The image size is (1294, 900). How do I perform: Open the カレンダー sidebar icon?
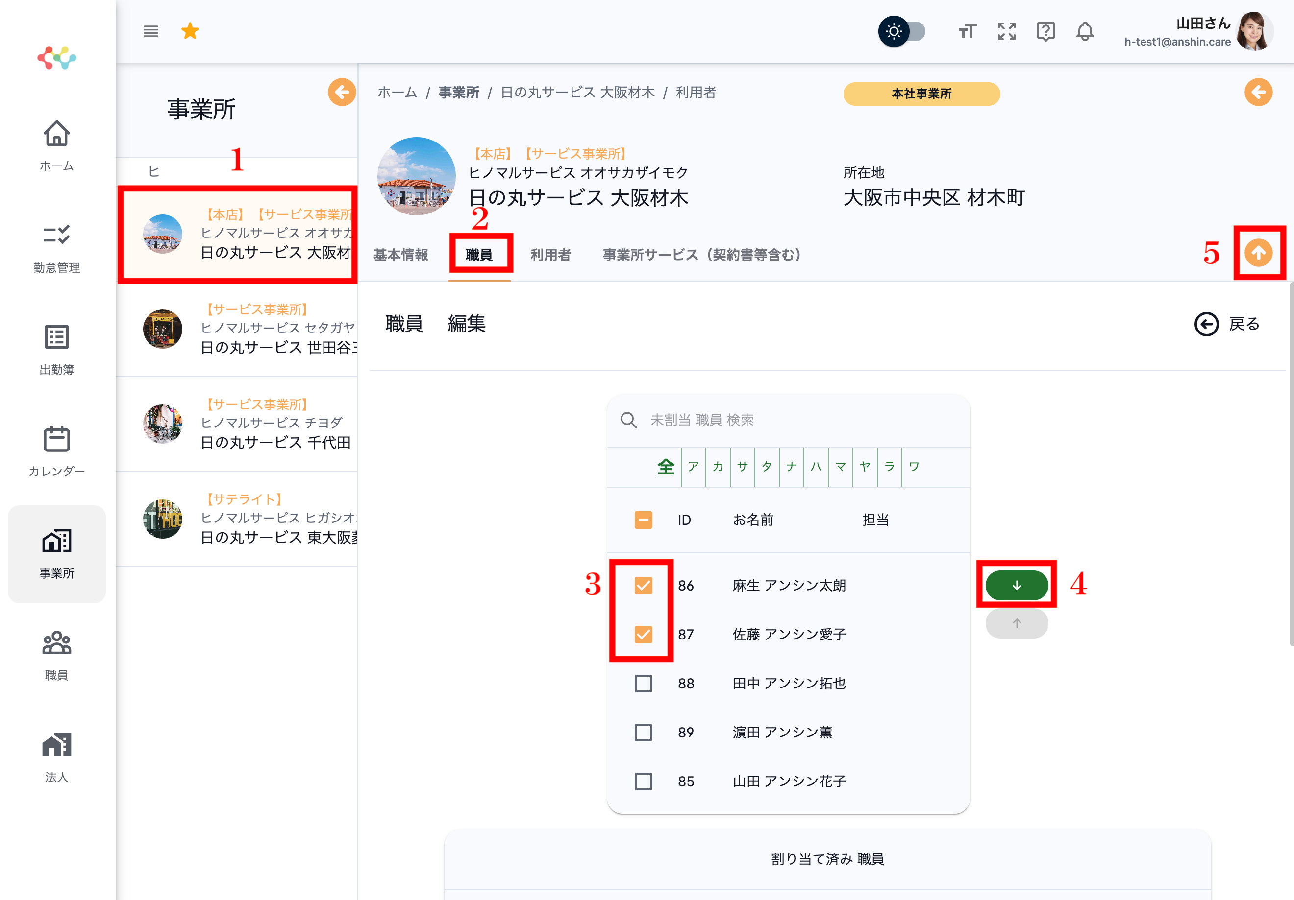56,451
